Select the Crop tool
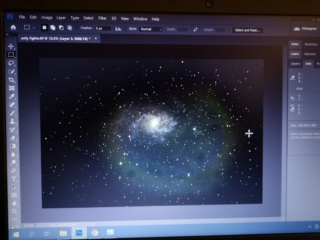This screenshot has width=320, height=240. click(12, 80)
